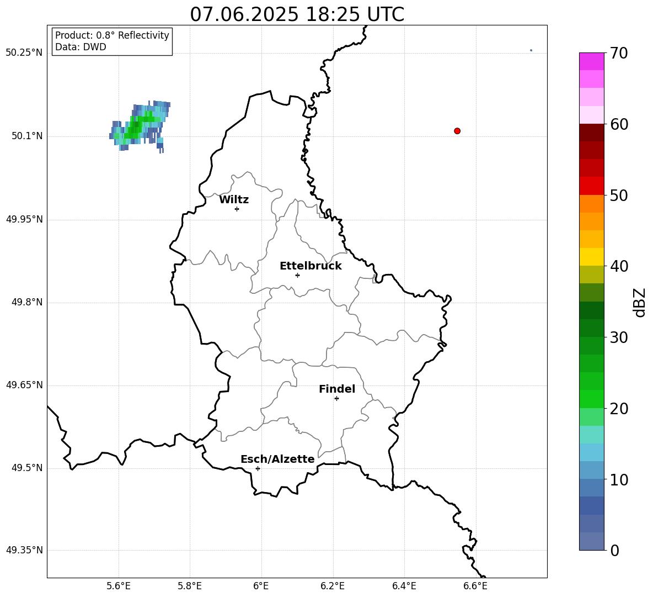Click the 'Ettelbruck' label

(311, 266)
